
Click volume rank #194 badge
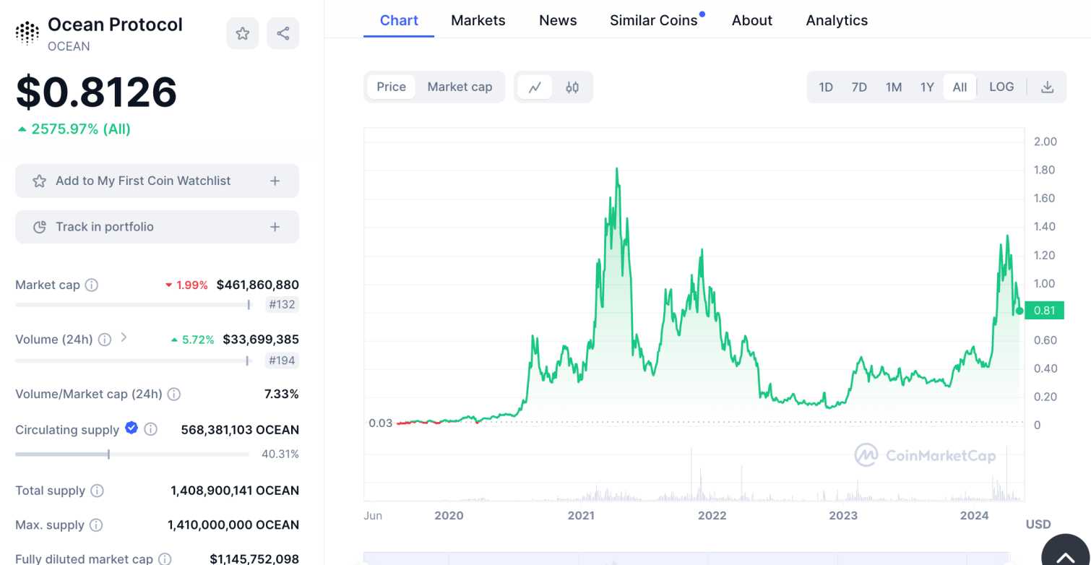[x=282, y=360]
